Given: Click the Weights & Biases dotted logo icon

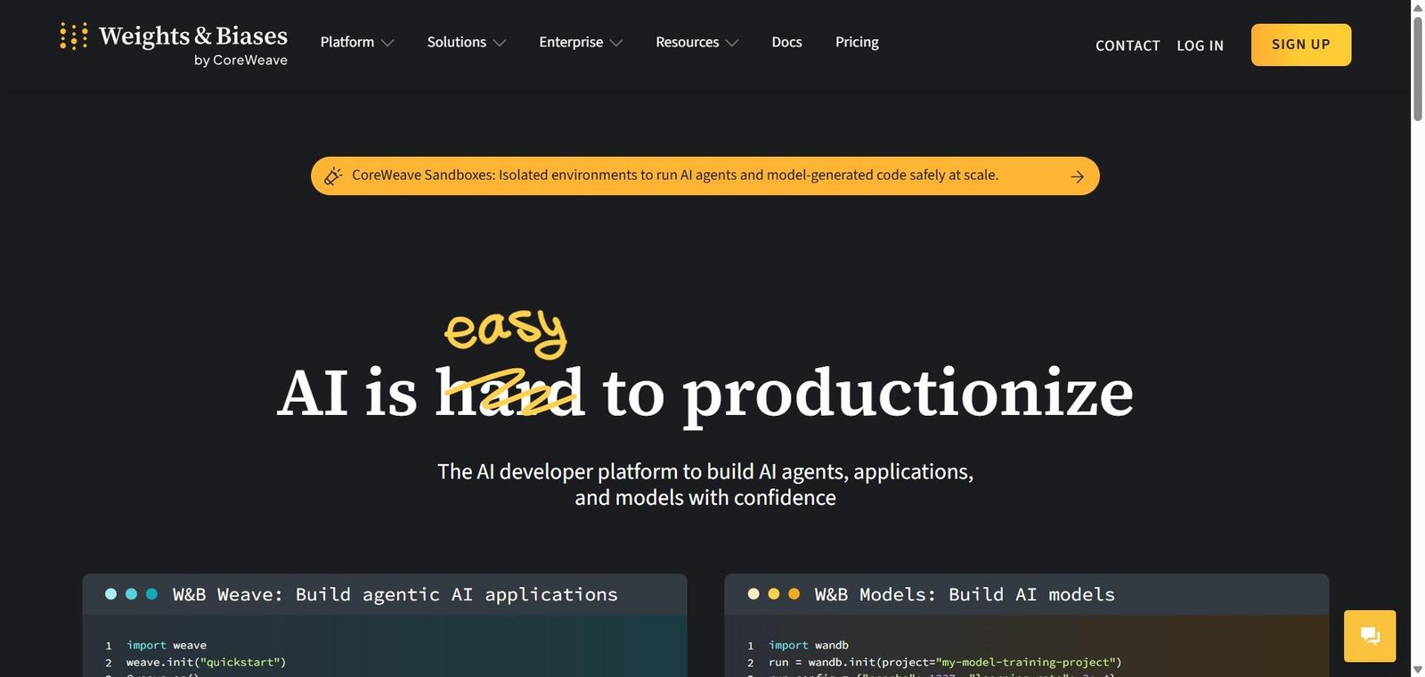Looking at the screenshot, I should coord(73,37).
